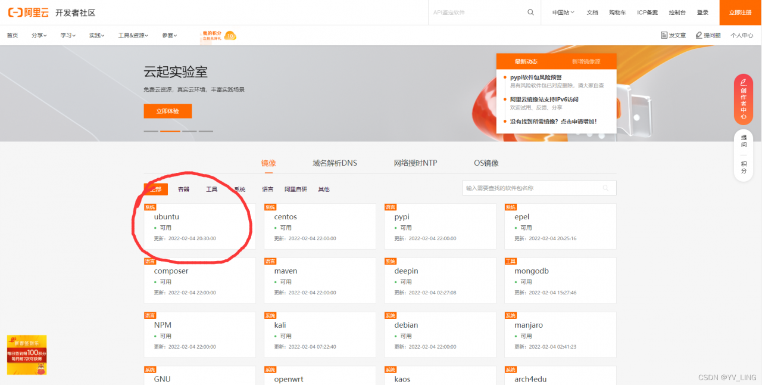The height and width of the screenshot is (385, 762).
Task: Click the magnifier icon in the package search box
Action: click(606, 188)
